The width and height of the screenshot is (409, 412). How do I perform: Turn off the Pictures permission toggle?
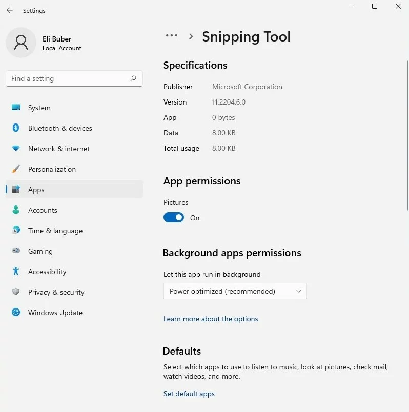click(174, 218)
